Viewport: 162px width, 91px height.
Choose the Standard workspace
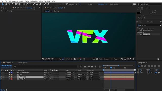101,4
